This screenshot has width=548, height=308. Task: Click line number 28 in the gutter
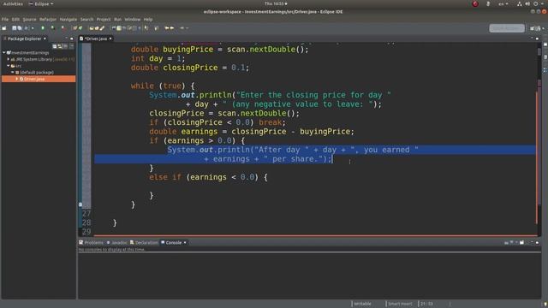(86, 222)
